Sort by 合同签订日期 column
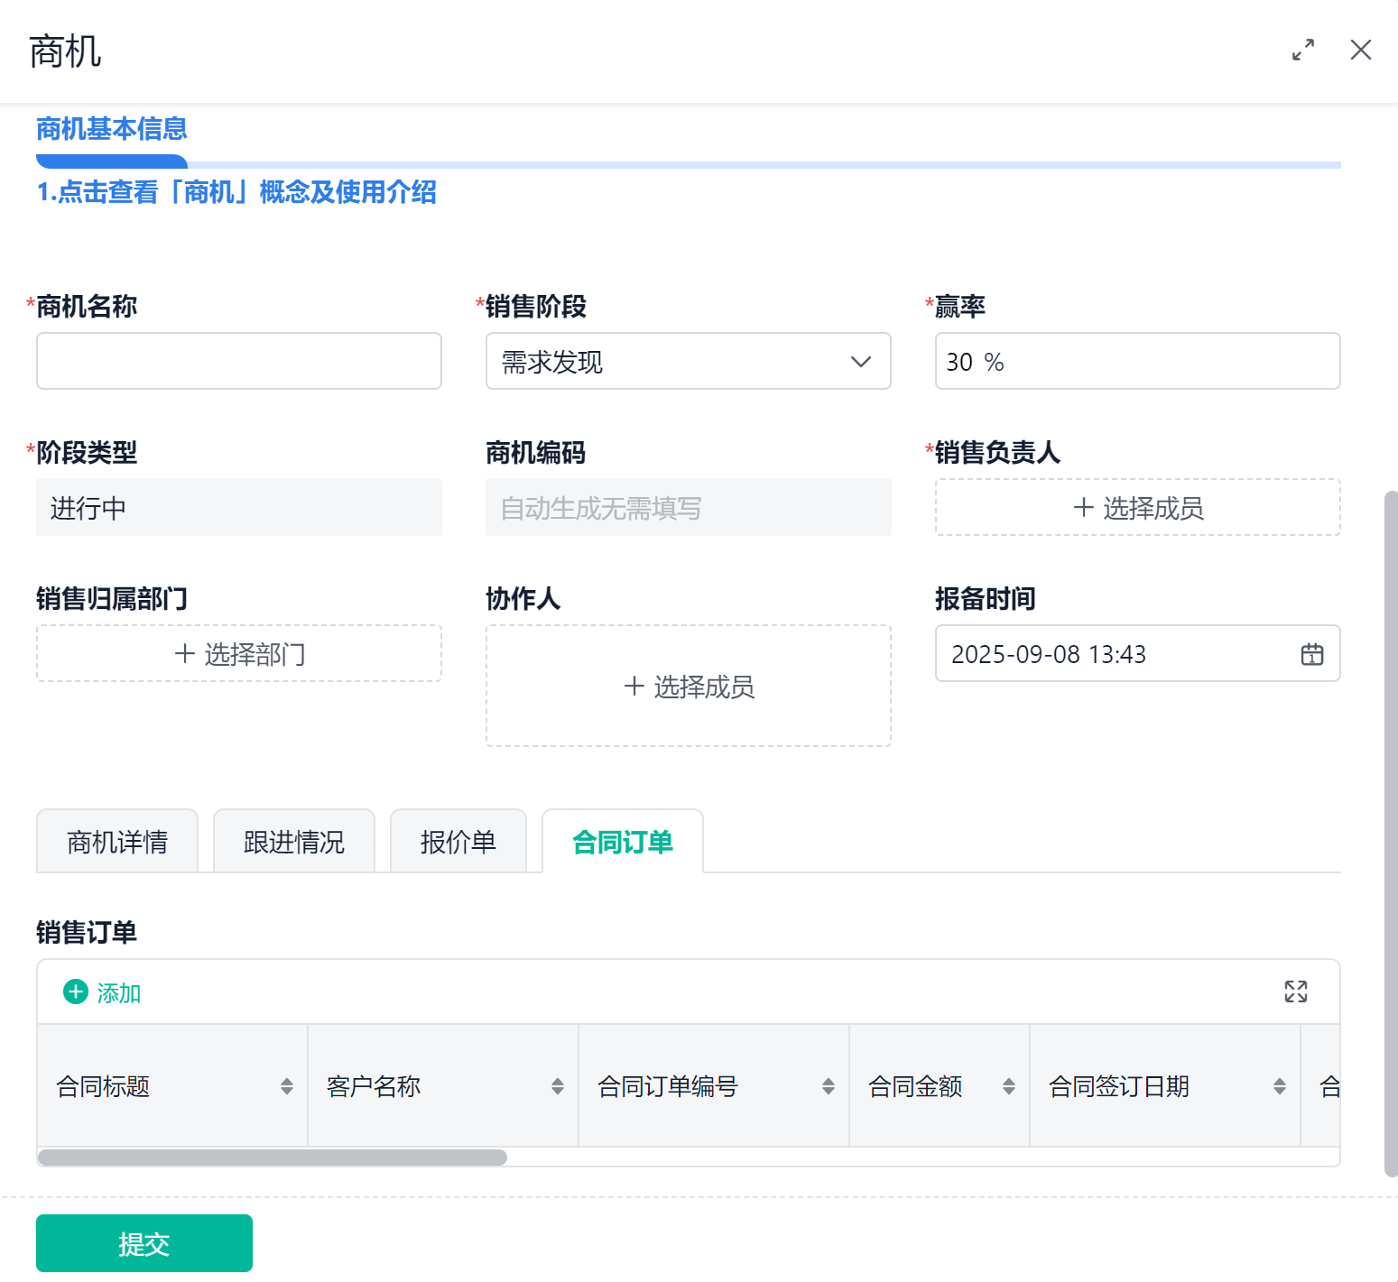The height and width of the screenshot is (1282, 1398). (x=1280, y=1086)
